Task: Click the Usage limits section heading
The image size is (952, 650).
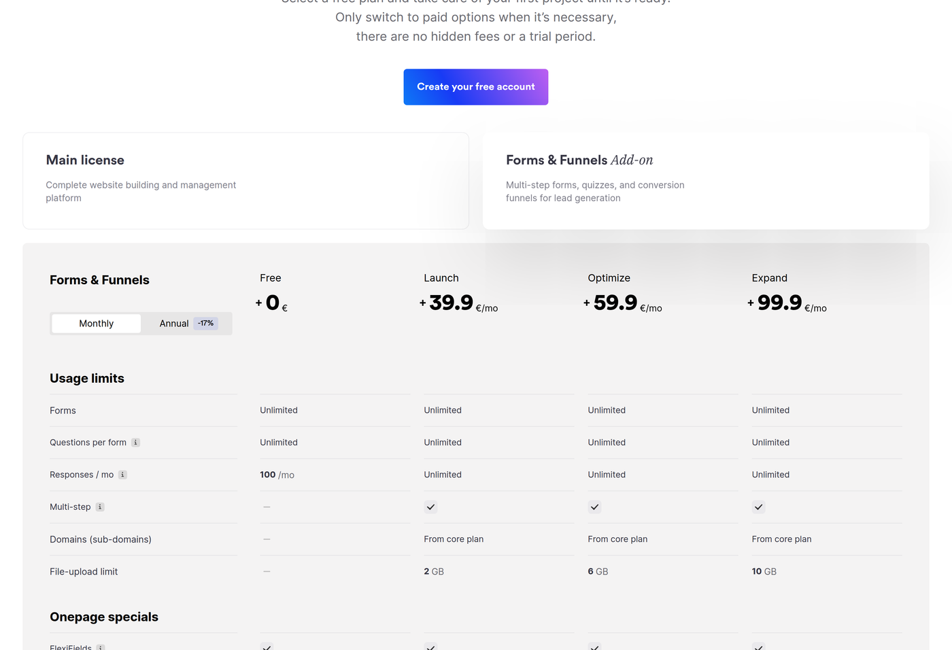Action: pos(87,379)
